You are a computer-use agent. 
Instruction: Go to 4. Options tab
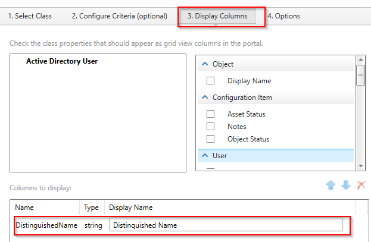point(283,16)
